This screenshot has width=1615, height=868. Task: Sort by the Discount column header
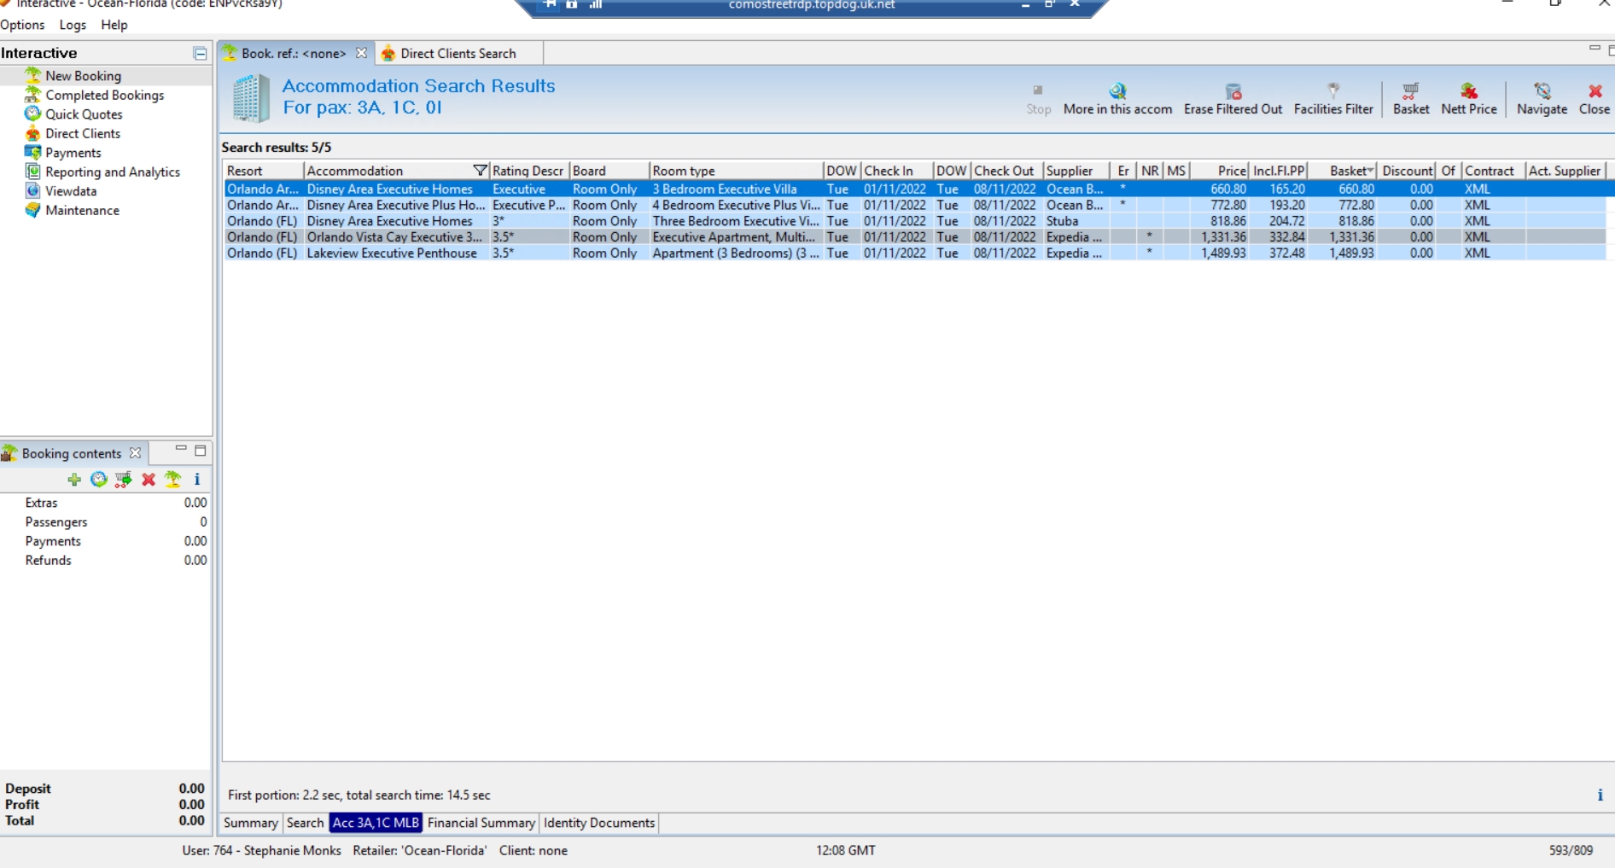pos(1408,171)
